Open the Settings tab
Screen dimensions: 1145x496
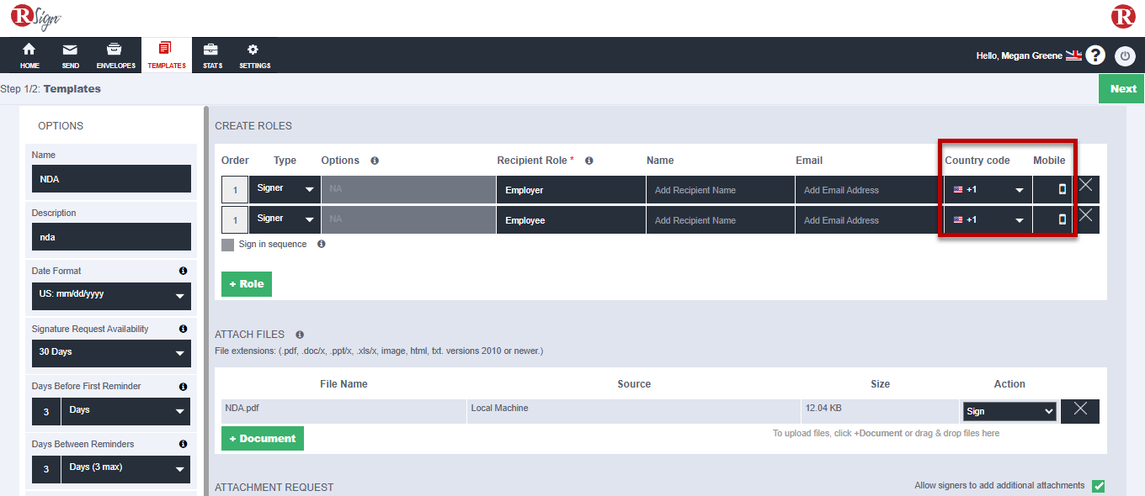pos(254,55)
